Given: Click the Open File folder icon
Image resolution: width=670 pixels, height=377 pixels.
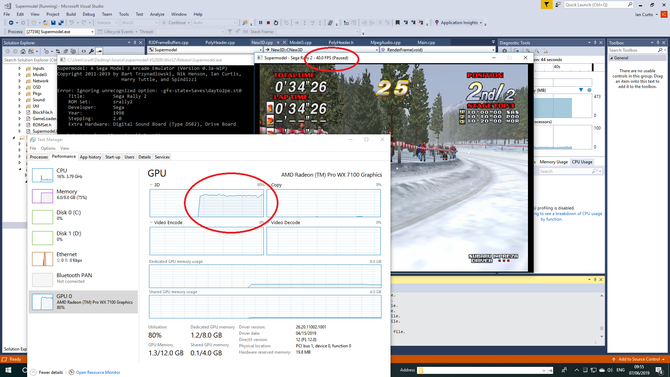Looking at the screenshot, I should pos(45,23).
